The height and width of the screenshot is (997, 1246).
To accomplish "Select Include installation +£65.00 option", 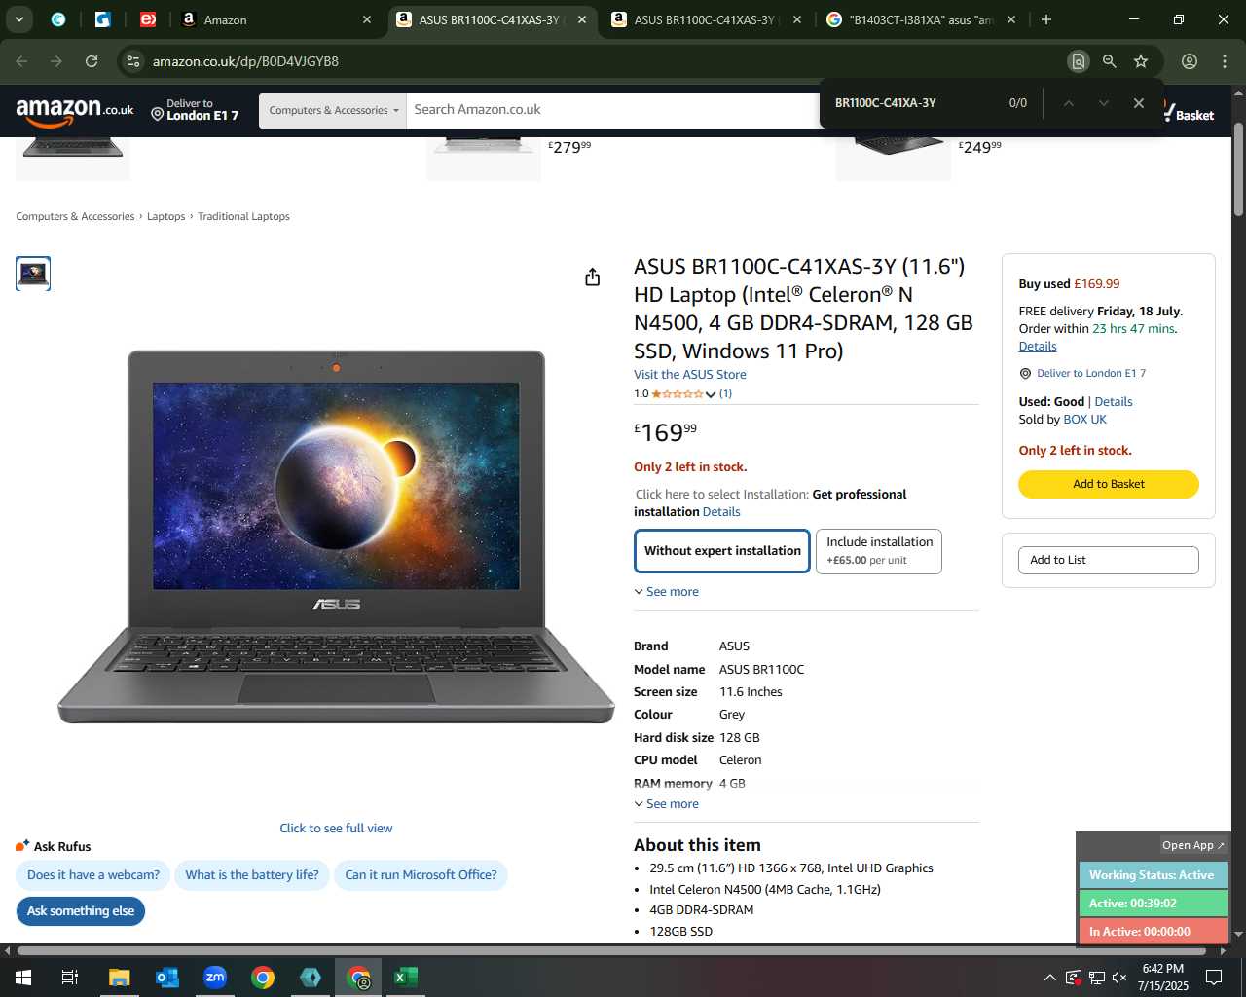I will [x=879, y=551].
